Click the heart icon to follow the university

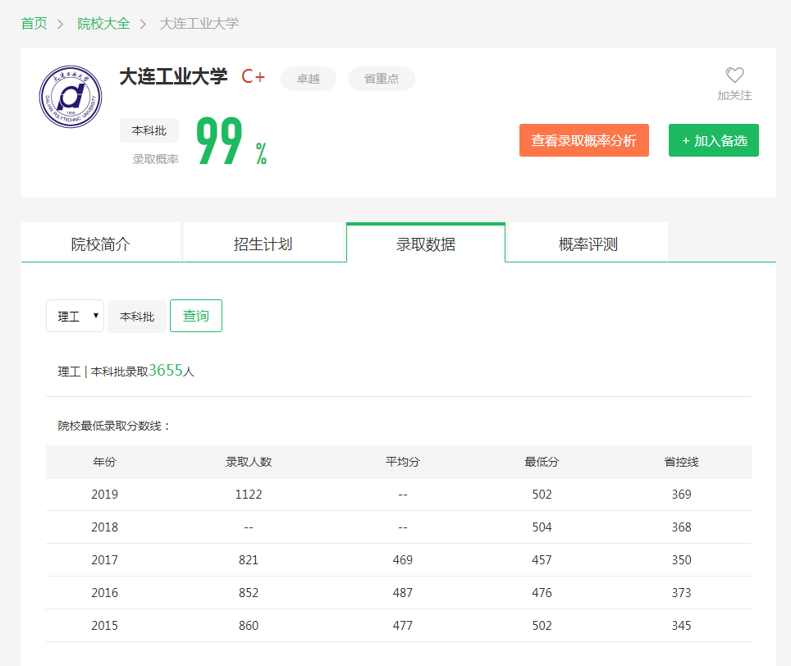click(x=734, y=75)
